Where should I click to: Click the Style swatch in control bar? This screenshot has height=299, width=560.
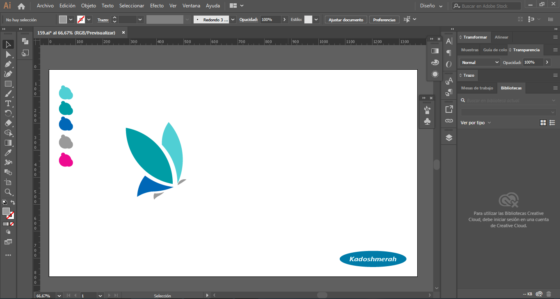tap(308, 20)
